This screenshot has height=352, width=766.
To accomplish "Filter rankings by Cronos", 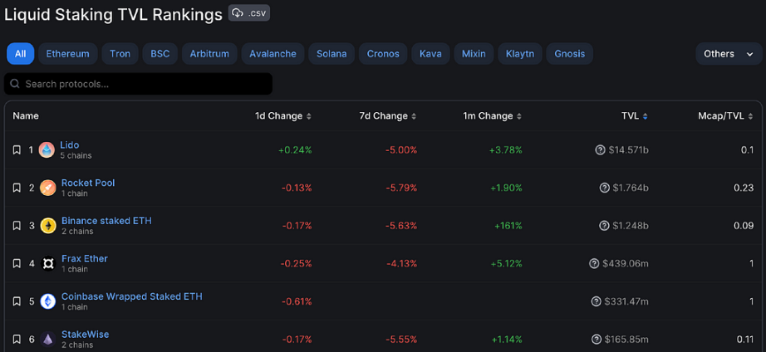I will pos(383,54).
